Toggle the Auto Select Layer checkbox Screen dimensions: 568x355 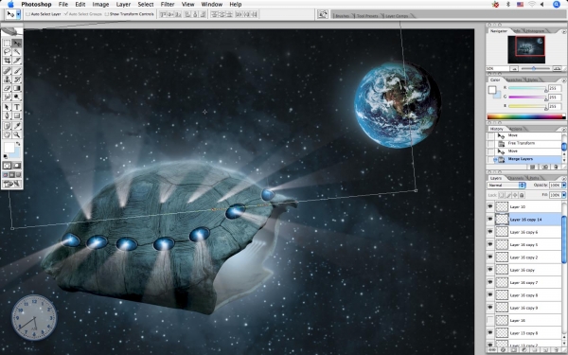27,14
